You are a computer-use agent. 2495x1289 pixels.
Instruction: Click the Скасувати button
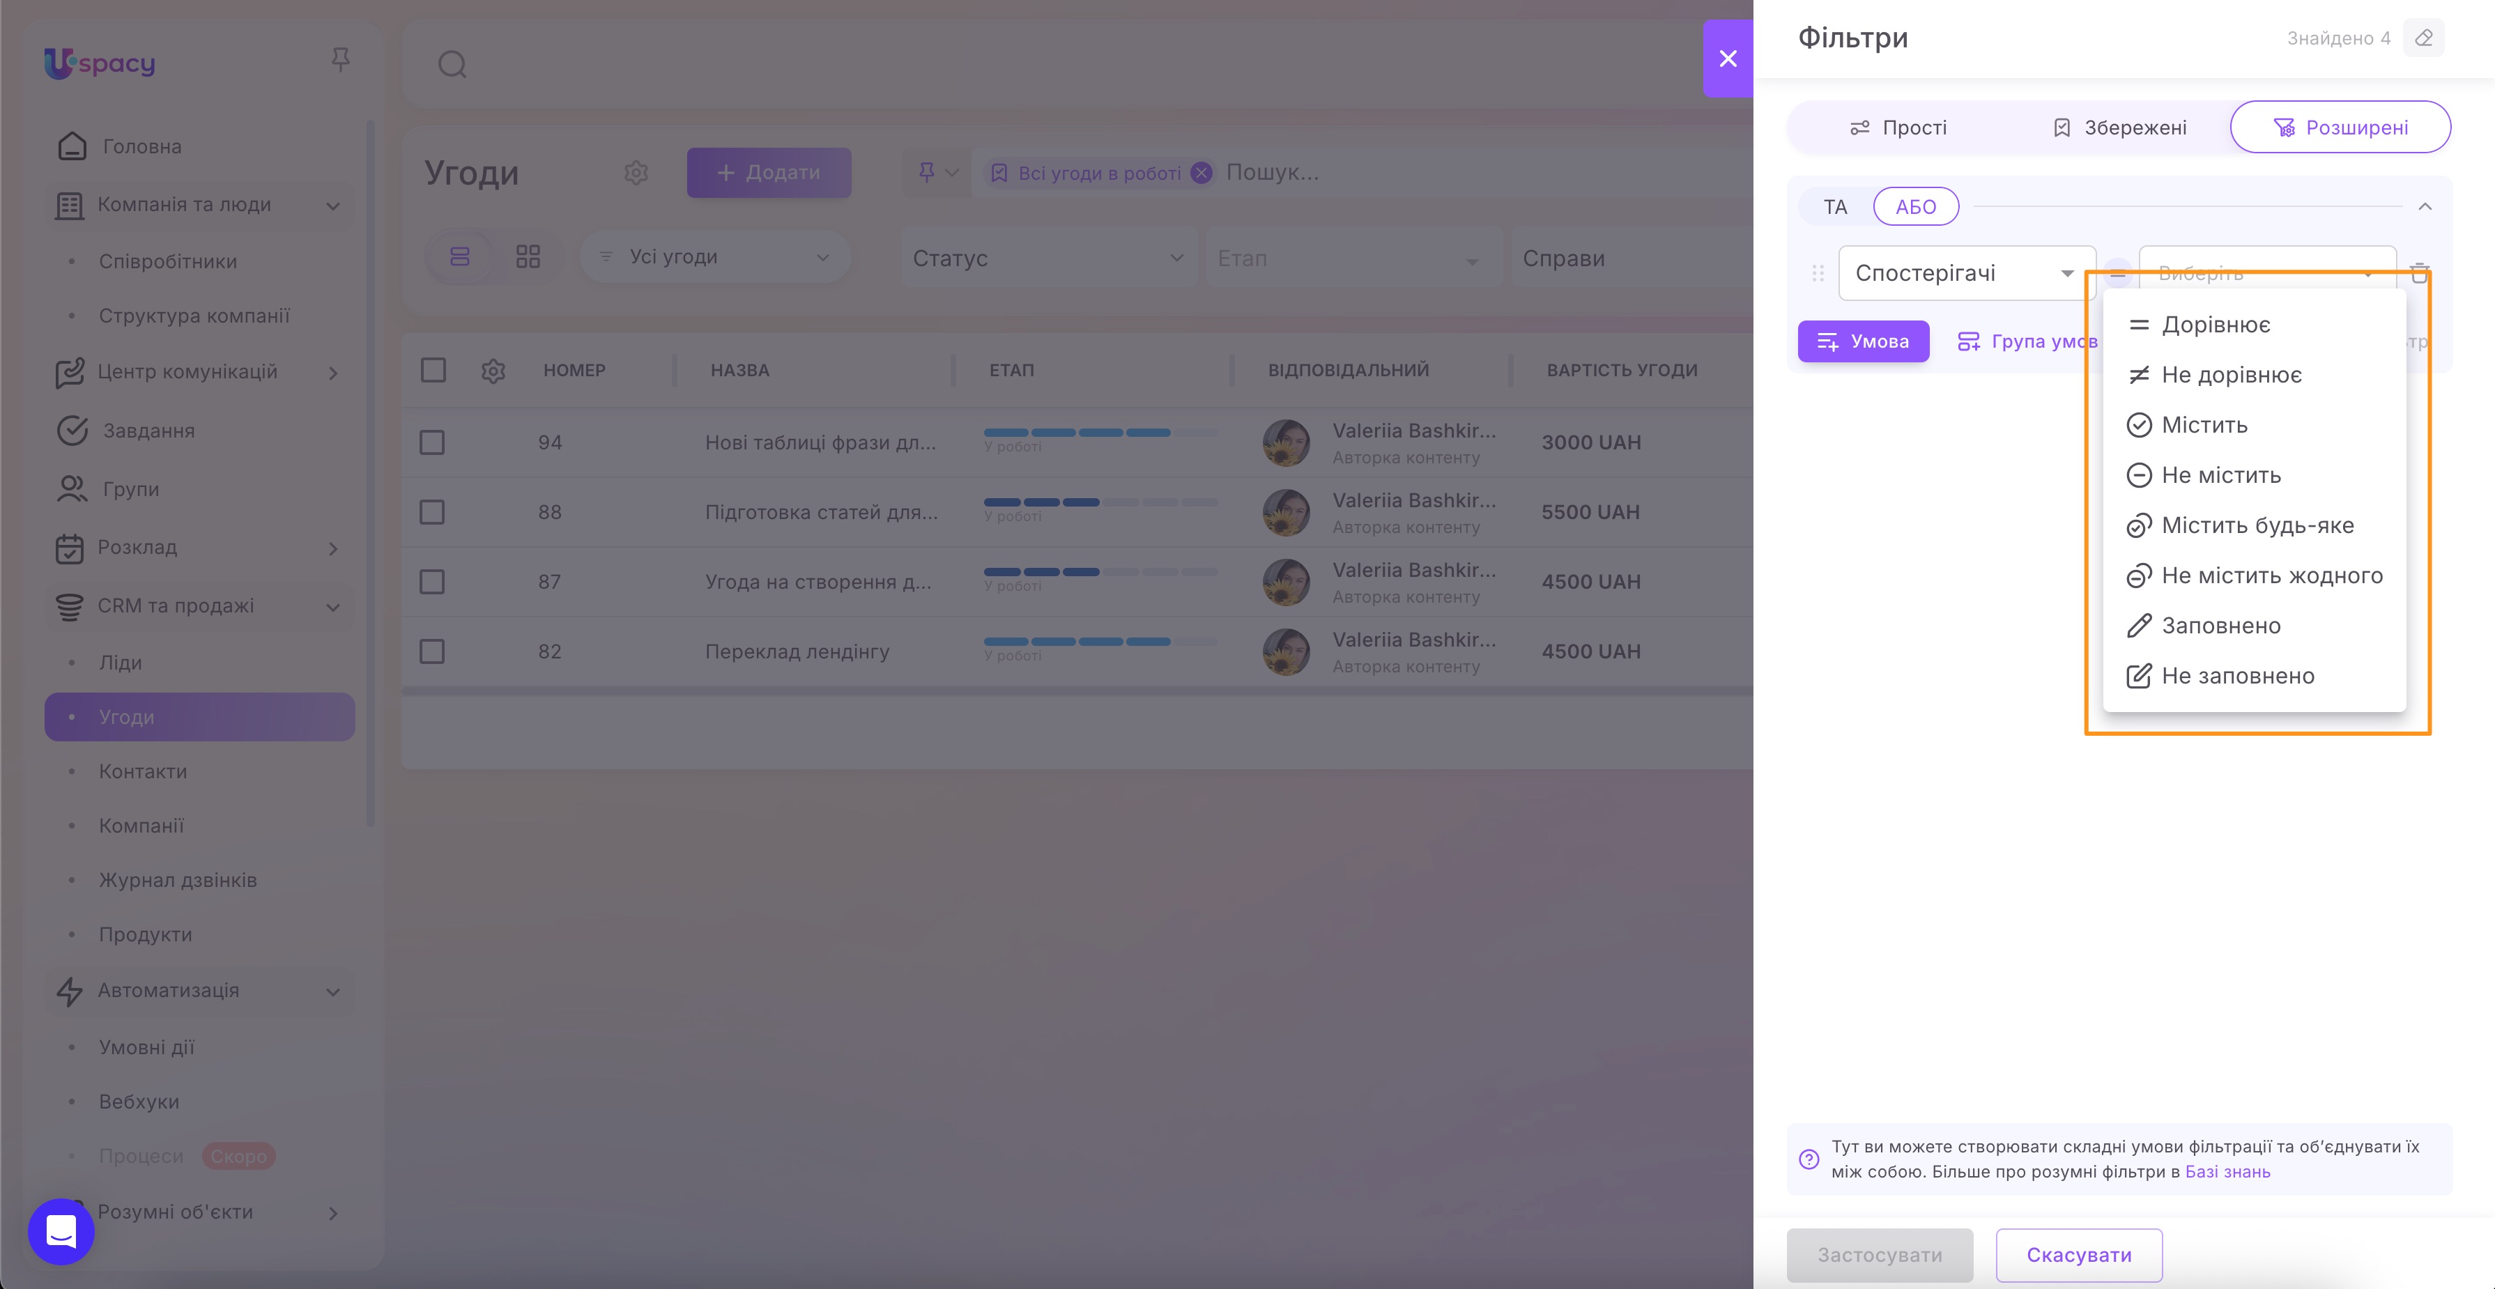point(2078,1255)
